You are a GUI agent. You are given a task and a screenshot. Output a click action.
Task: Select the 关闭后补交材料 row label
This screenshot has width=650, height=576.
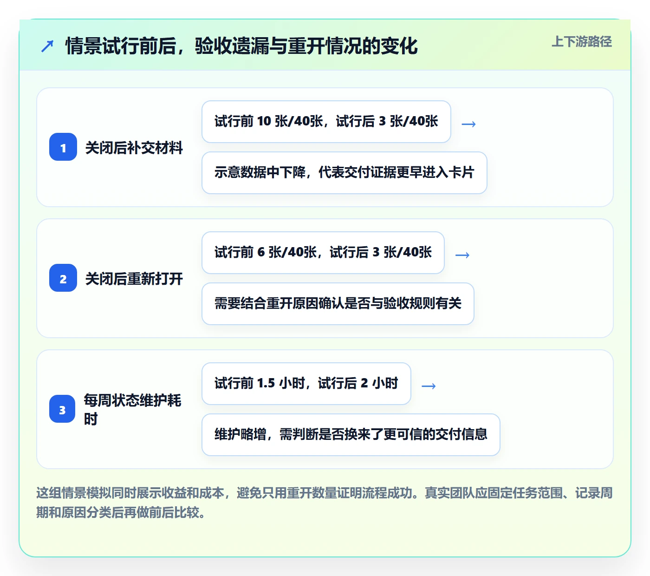[x=134, y=148]
